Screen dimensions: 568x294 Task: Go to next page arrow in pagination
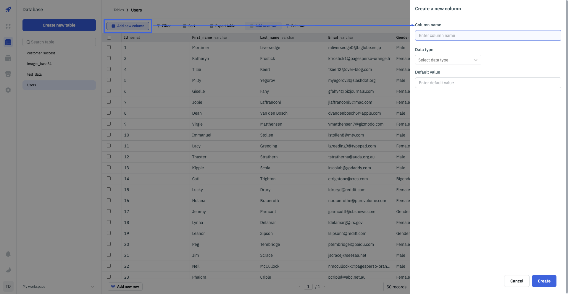(x=324, y=287)
